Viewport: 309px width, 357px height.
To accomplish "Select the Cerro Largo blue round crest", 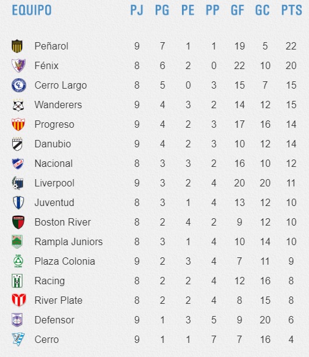I will 19,86.
